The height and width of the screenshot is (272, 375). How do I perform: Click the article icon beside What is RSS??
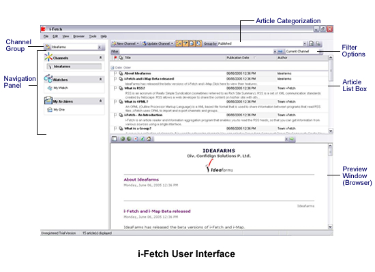tap(121, 88)
